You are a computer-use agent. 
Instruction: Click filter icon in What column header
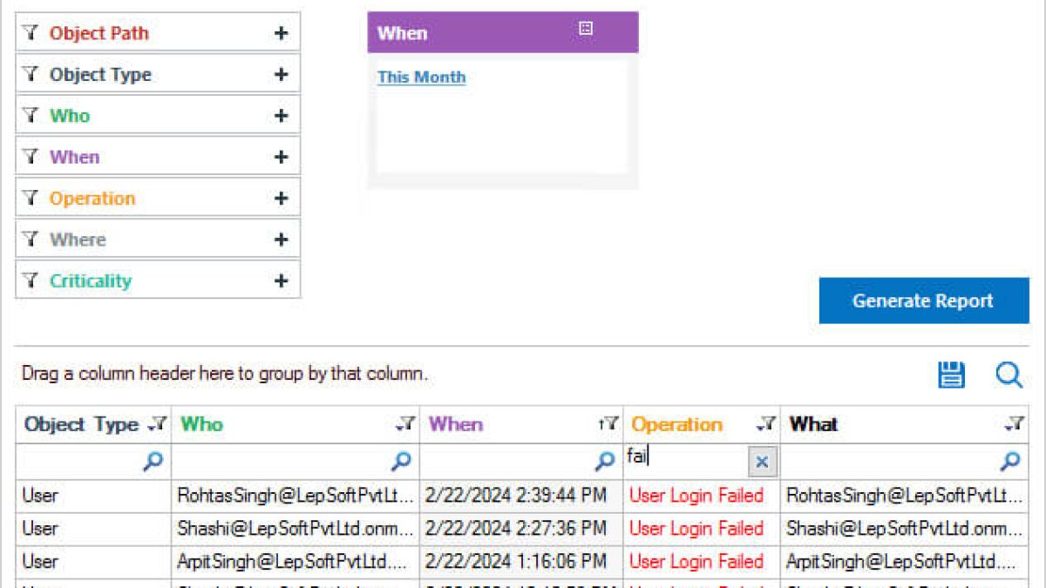tap(1014, 424)
